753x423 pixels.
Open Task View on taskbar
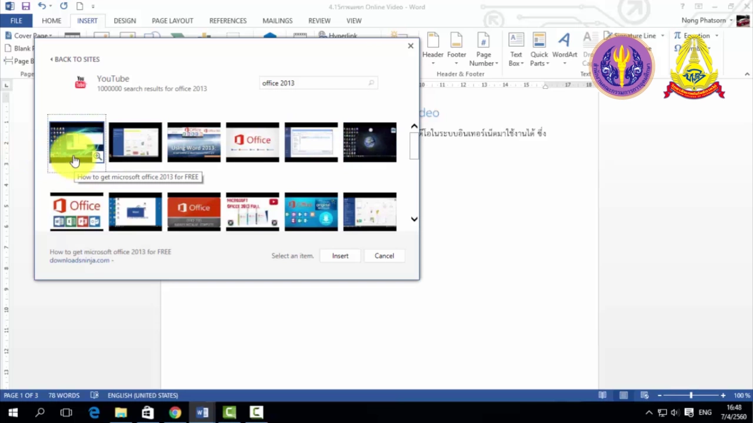pos(66,412)
